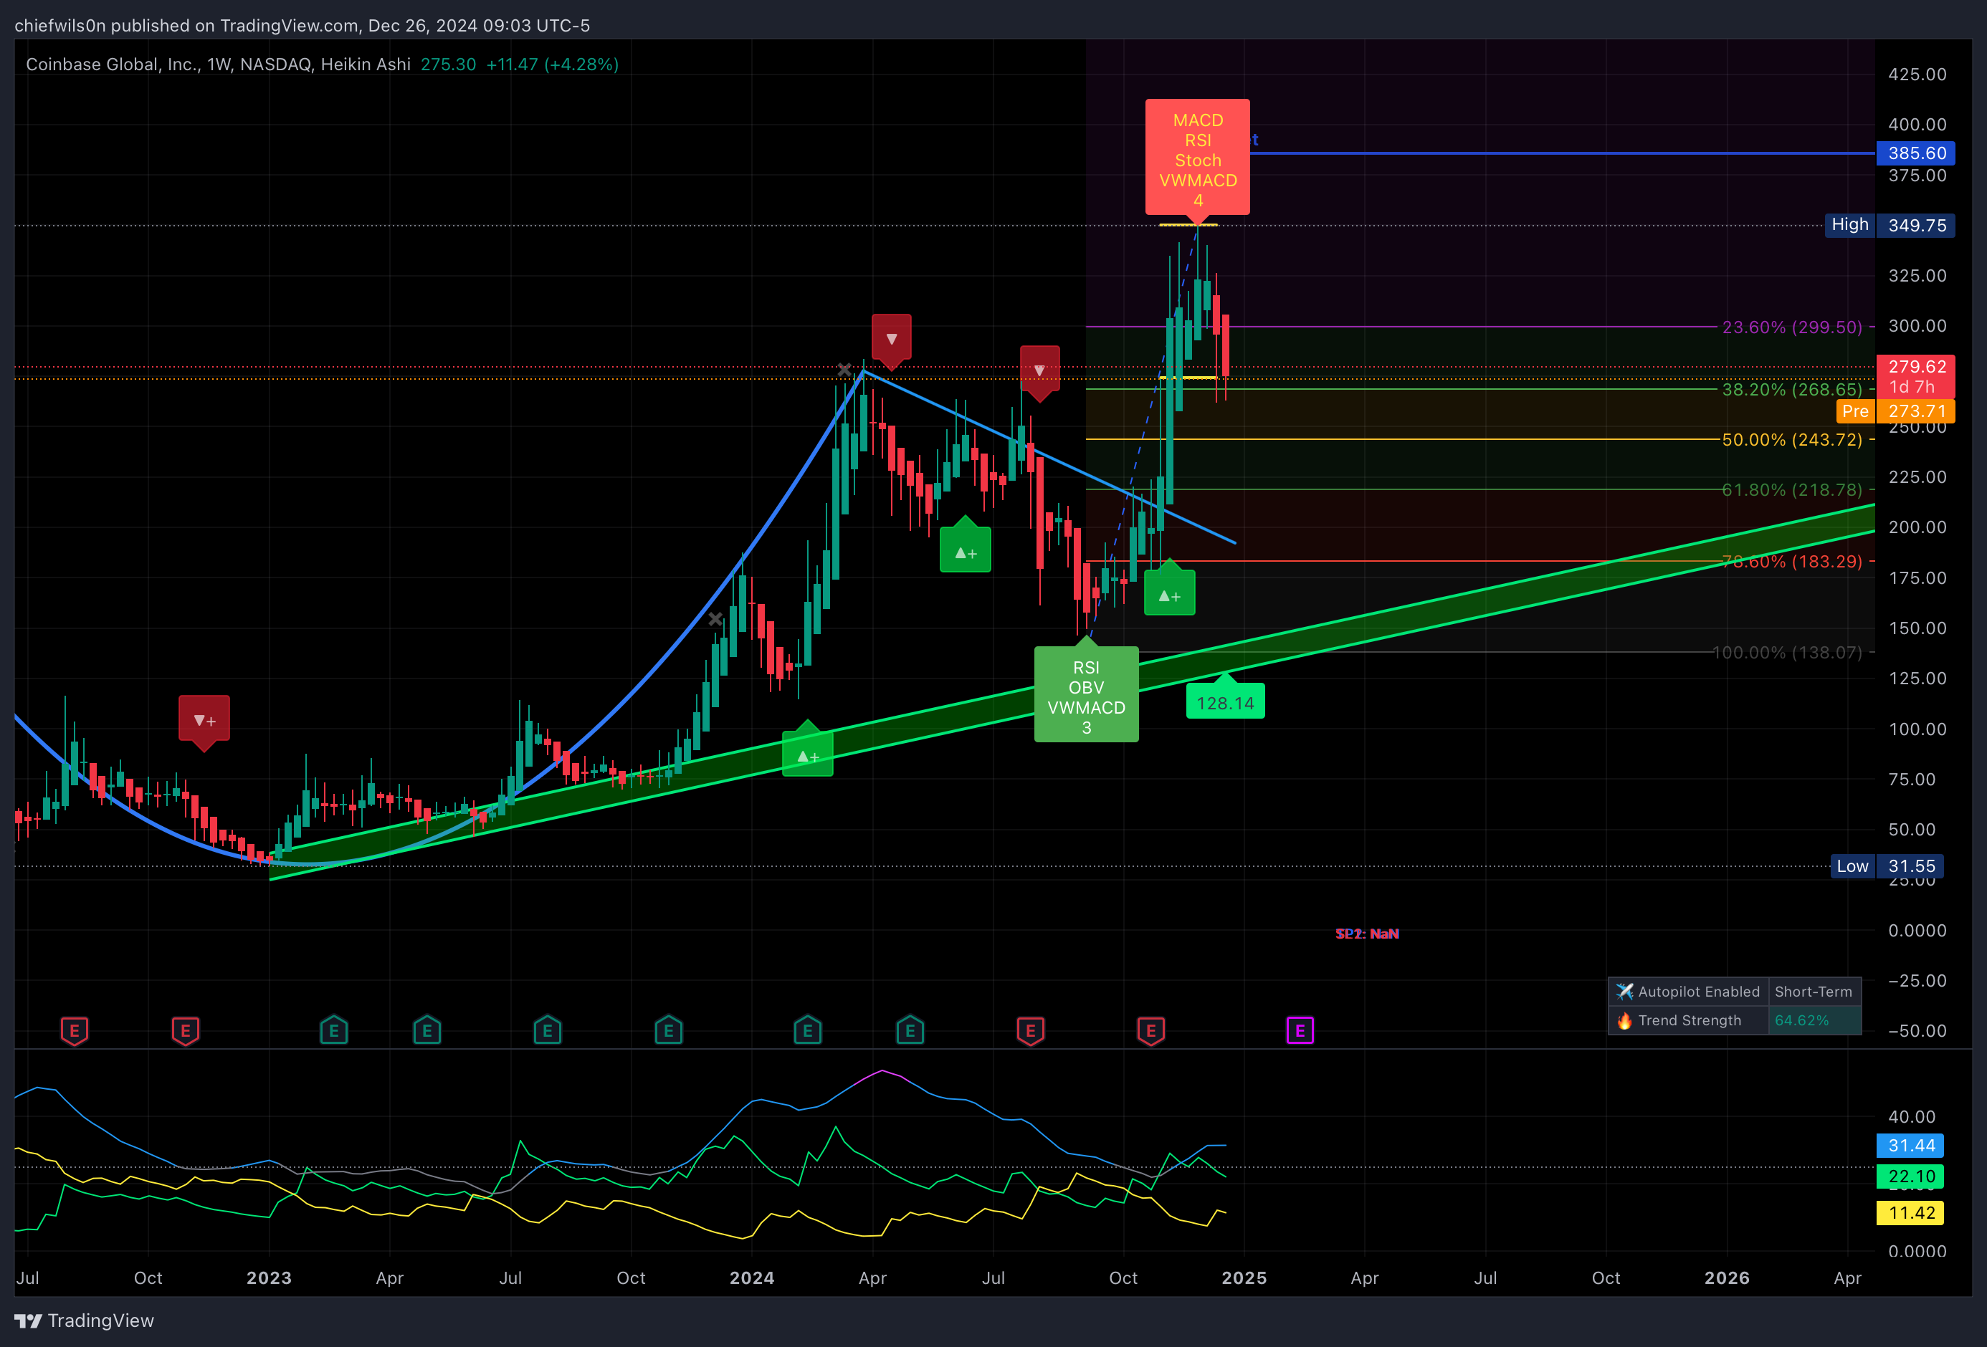Image resolution: width=1987 pixels, height=1347 pixels.
Task: Click the orange Pre 273.71 pre-market label
Action: [x=1895, y=411]
